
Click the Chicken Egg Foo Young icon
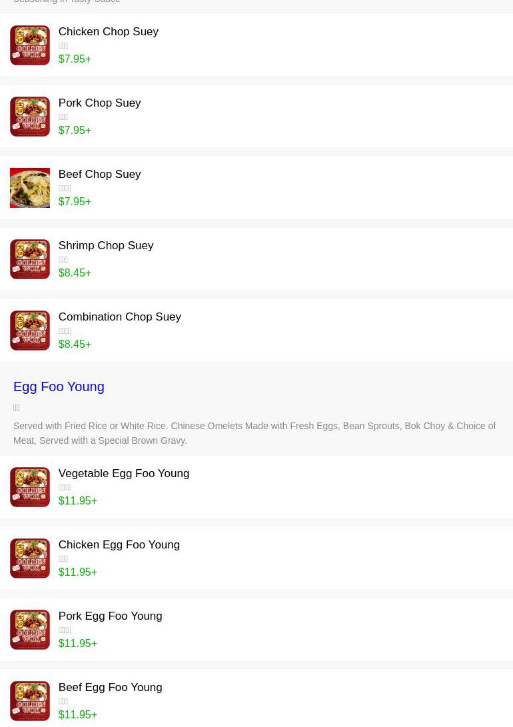(30, 558)
